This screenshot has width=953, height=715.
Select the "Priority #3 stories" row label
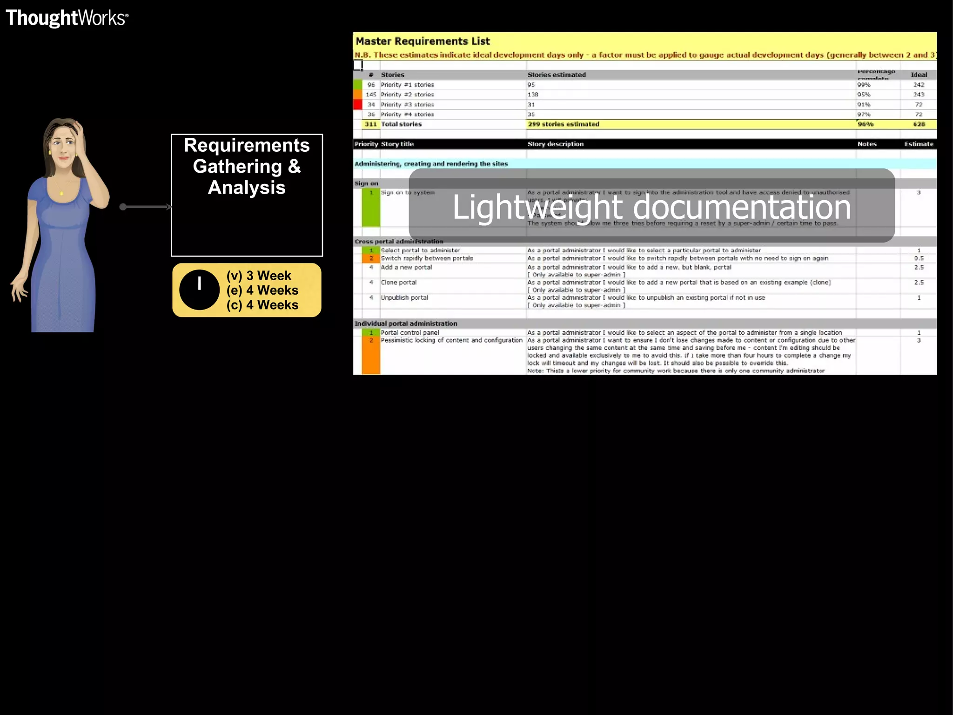coord(407,105)
